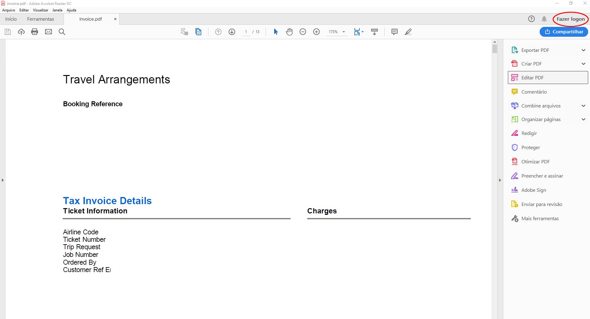Select the highlighter pen tool

point(408,32)
